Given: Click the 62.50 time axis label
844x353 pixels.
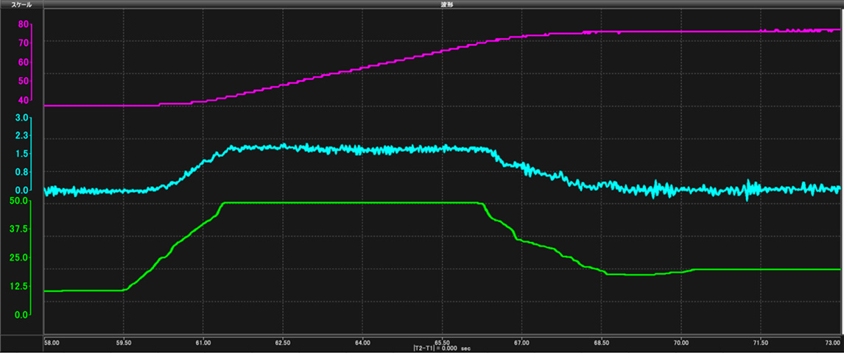Looking at the screenshot, I should (283, 343).
